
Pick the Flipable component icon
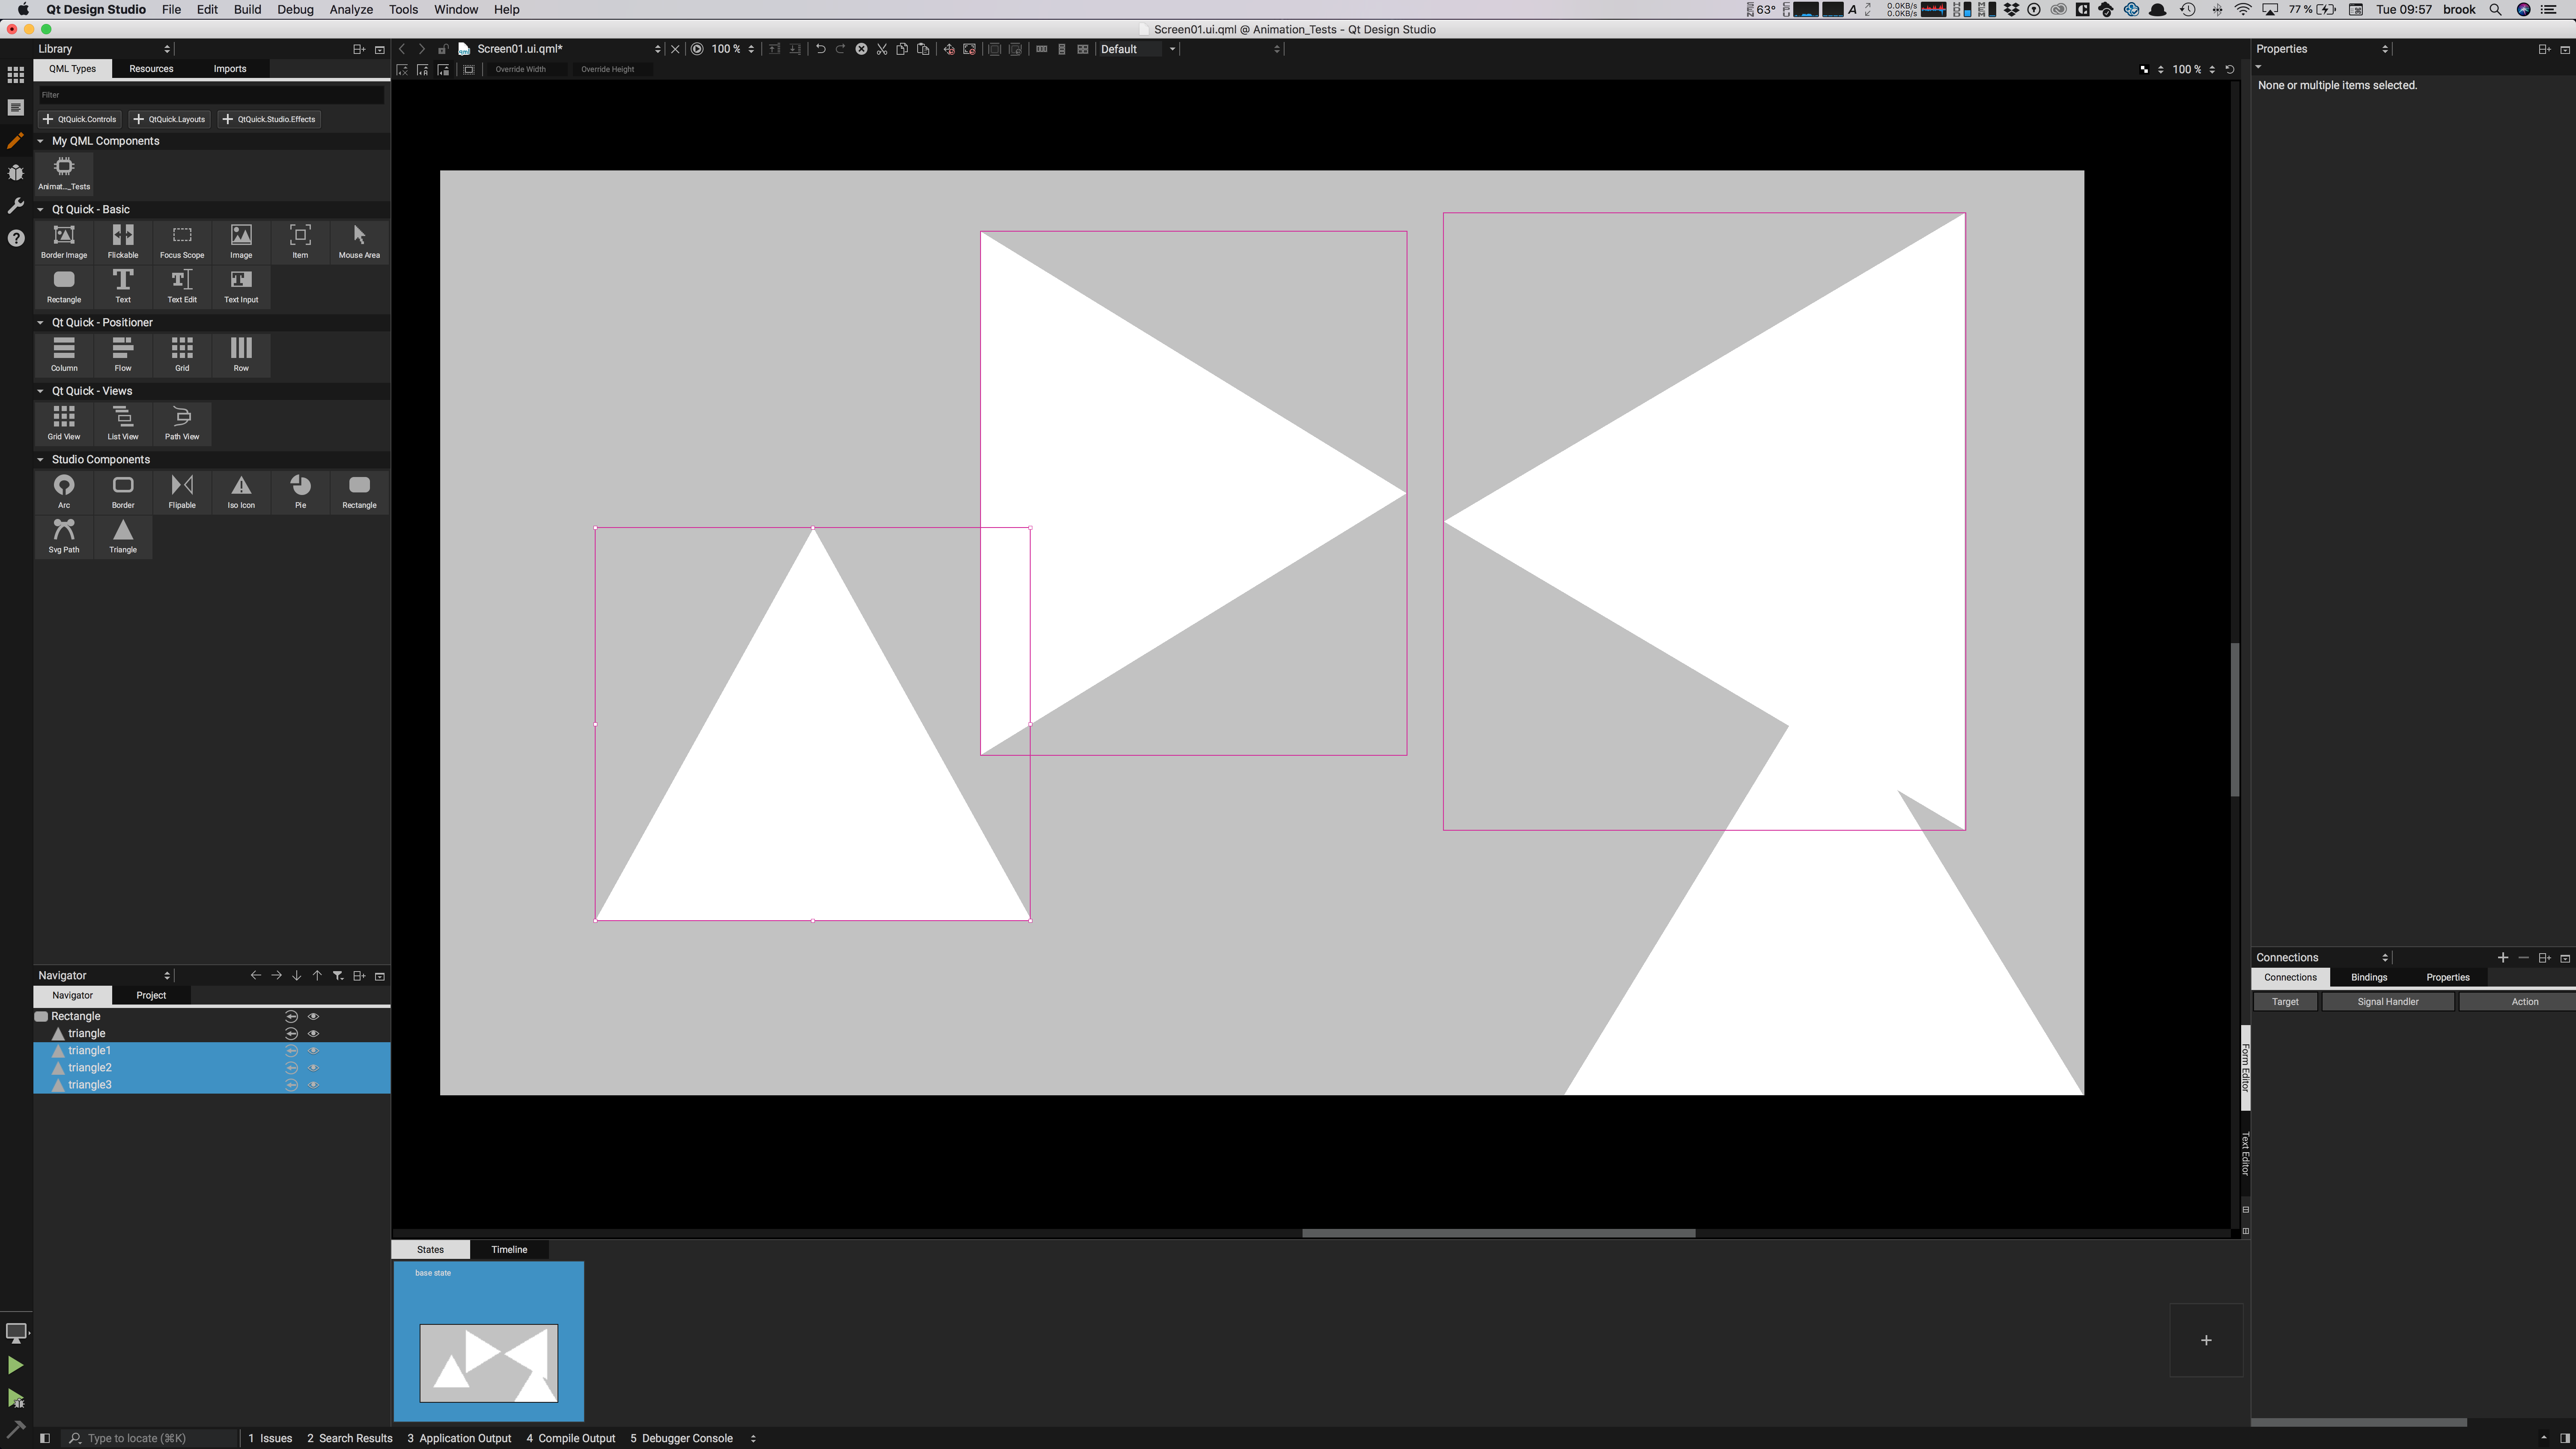pos(182,490)
